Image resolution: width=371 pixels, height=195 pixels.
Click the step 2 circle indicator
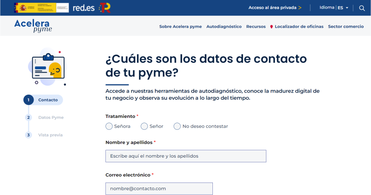click(x=28, y=118)
